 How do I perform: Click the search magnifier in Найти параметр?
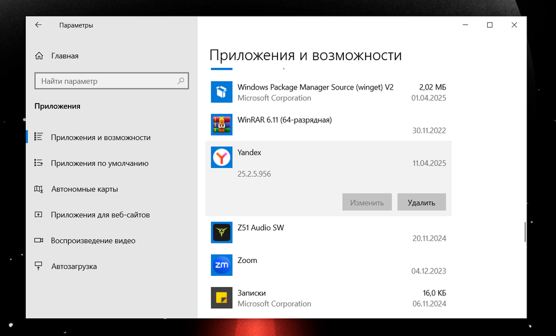[x=181, y=81]
